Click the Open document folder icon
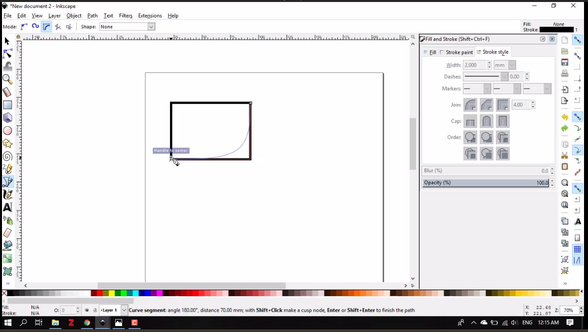 click(x=565, y=51)
